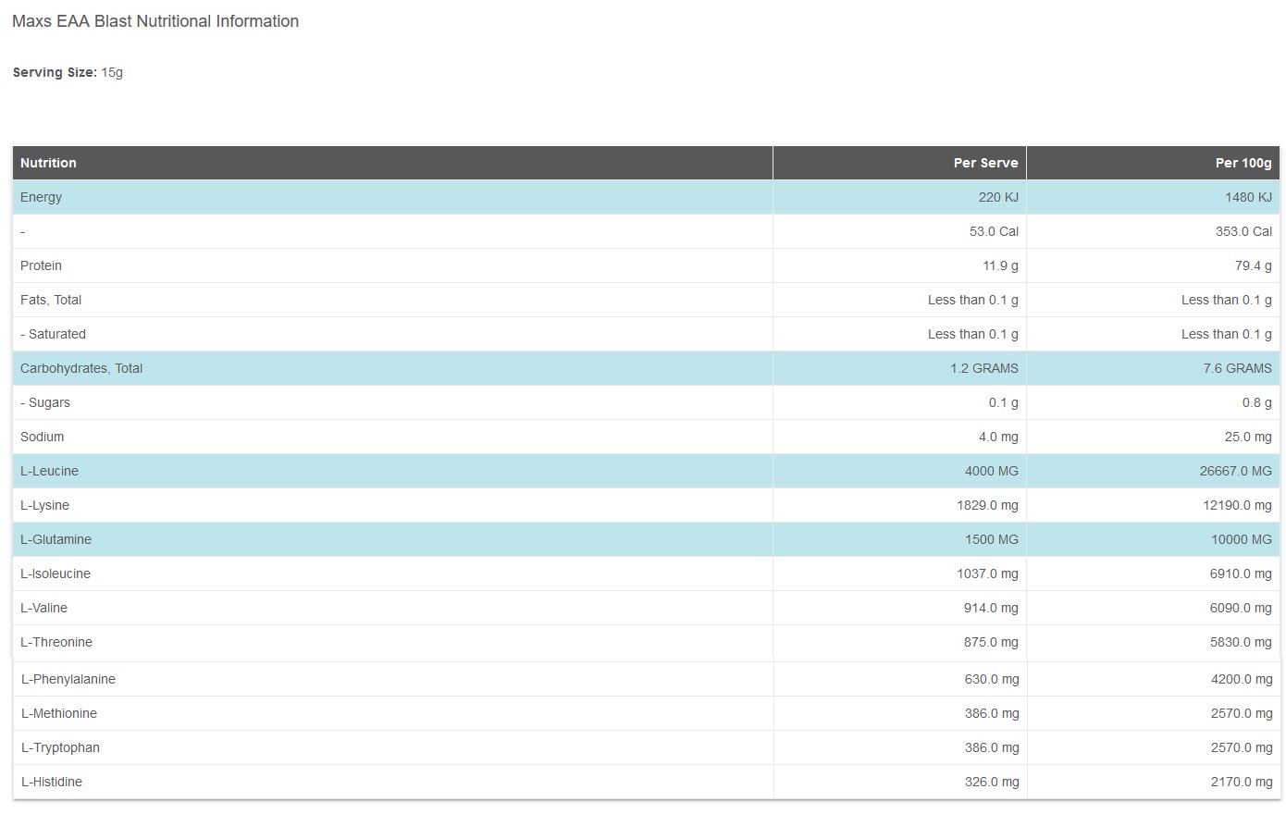Click the '12190.0 mg' lysine value
The width and height of the screenshot is (1286, 814).
[x=1237, y=505]
